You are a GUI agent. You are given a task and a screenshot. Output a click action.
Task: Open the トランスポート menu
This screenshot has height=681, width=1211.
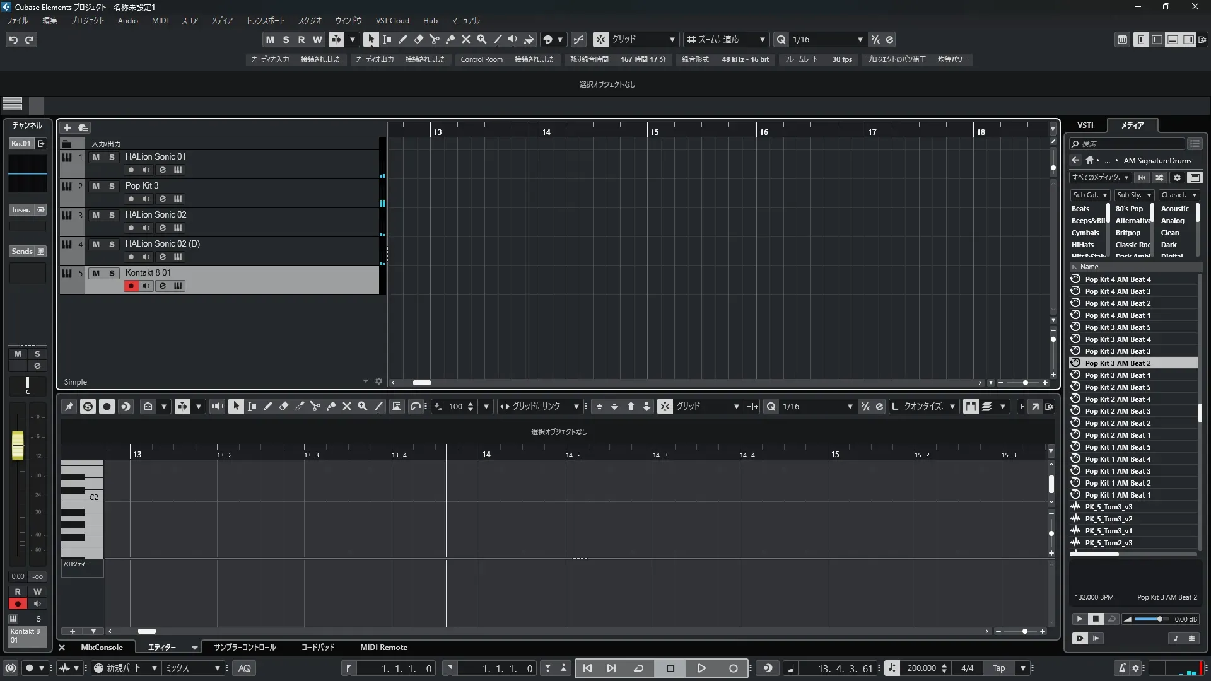pyautogui.click(x=265, y=21)
